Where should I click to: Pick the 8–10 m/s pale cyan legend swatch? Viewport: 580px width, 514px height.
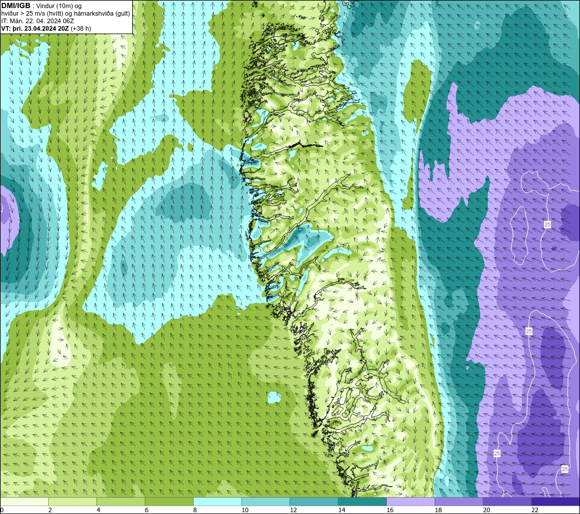(217, 501)
